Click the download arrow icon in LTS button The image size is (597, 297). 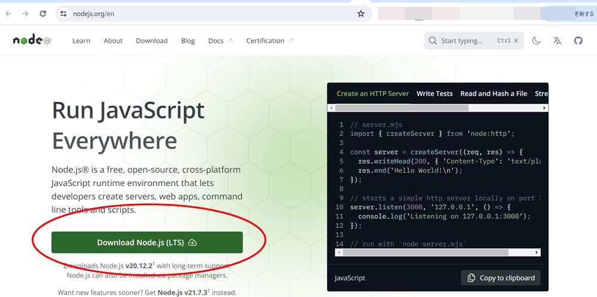tap(193, 243)
